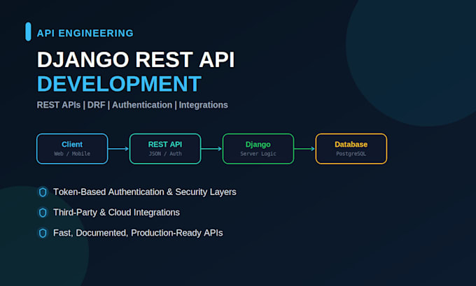Viewport: 476px width, 286px height.
Task: Select the Database PostgreSQL box
Action: [351, 149]
